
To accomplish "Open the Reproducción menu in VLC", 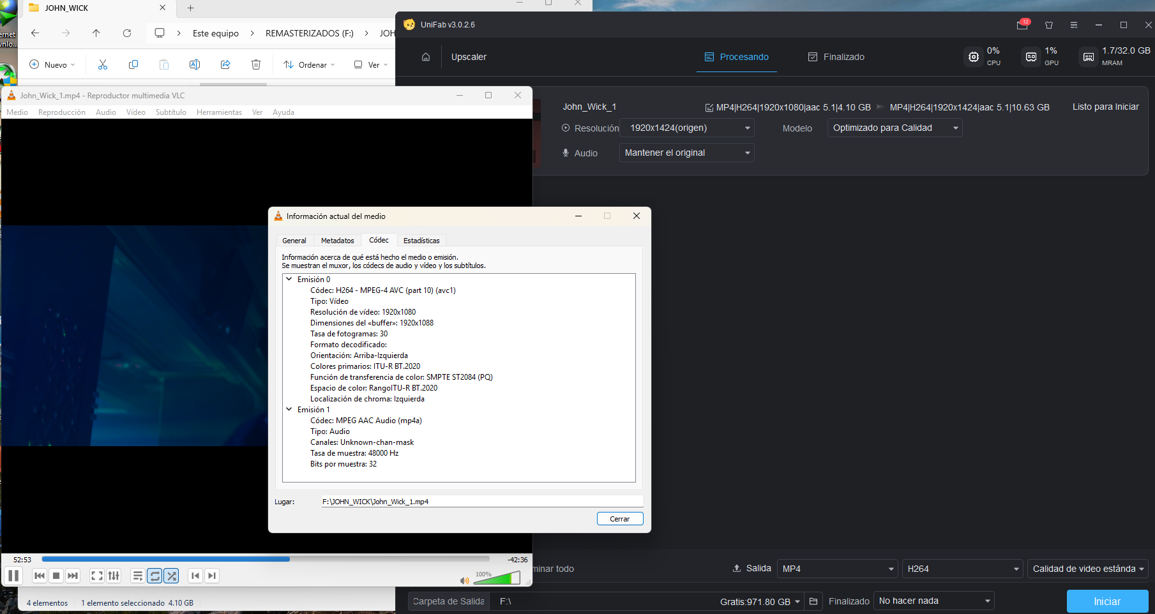I will pos(62,112).
